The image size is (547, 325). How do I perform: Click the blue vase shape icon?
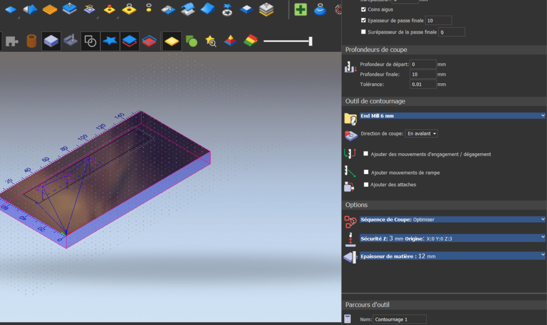(x=320, y=10)
